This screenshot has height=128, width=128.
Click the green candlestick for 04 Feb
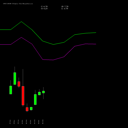pyautogui.click(x=35, y=100)
